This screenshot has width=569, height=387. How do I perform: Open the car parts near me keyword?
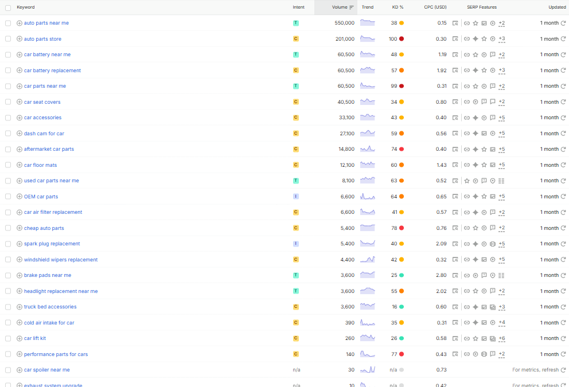[x=45, y=86]
